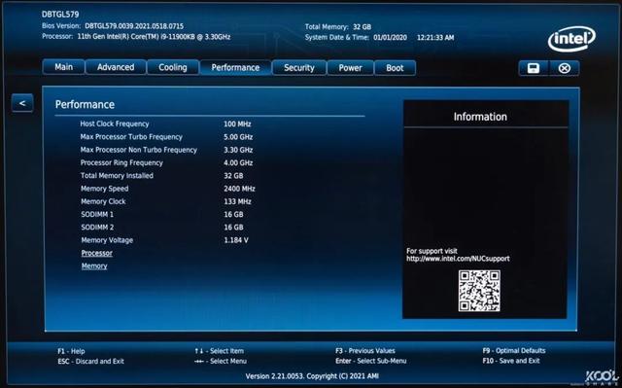Viewport: 622px width, 388px height.
Task: Select the SODIMM 1 label
Action: 97,214
